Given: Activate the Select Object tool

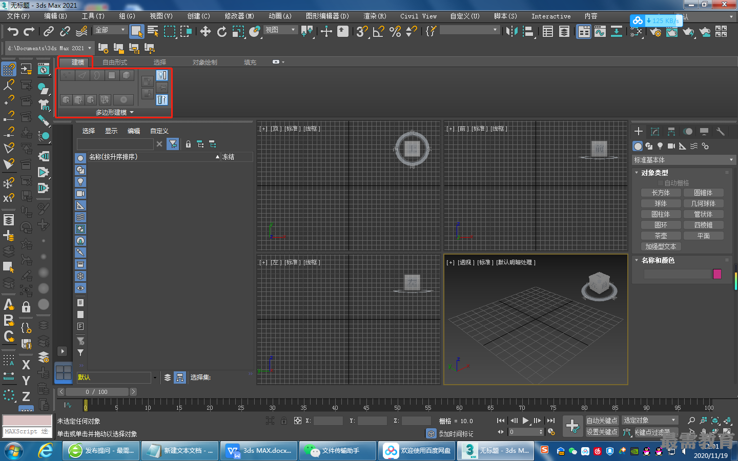Looking at the screenshot, I should 136,32.
